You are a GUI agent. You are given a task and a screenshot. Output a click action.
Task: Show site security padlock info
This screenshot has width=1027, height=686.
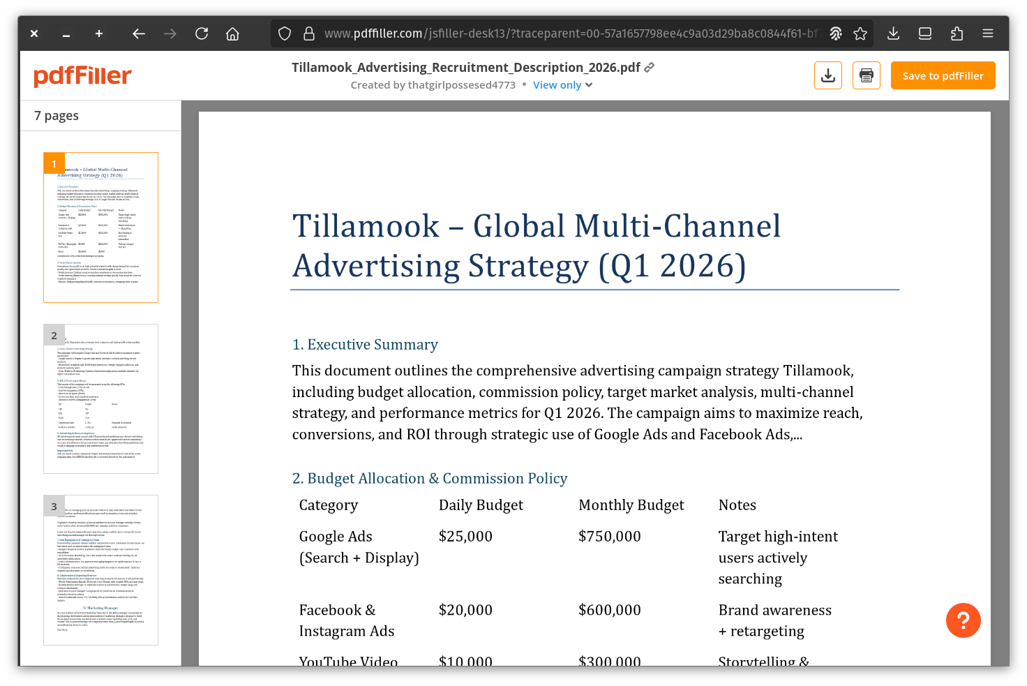click(x=308, y=33)
